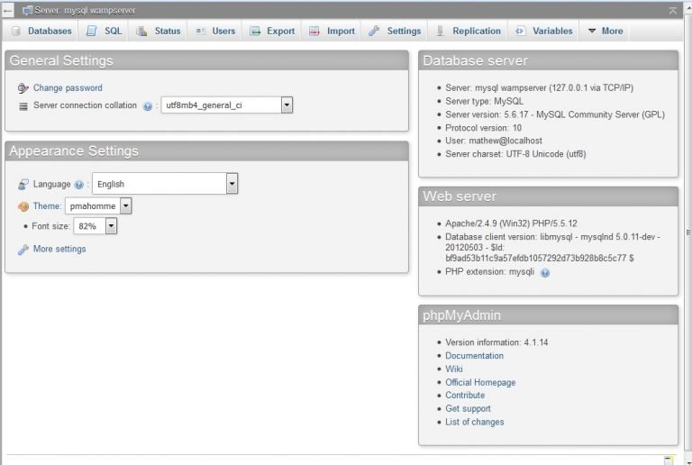The image size is (692, 465).
Task: Open help for Language setting
Action: tap(79, 185)
